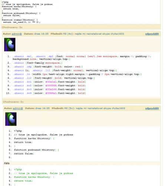Click the #000066 color value in .kw2 line
This screenshot has height=186, width=165.
pos(51,86)
